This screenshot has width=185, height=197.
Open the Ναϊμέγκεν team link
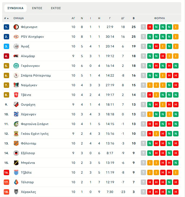point(29,85)
